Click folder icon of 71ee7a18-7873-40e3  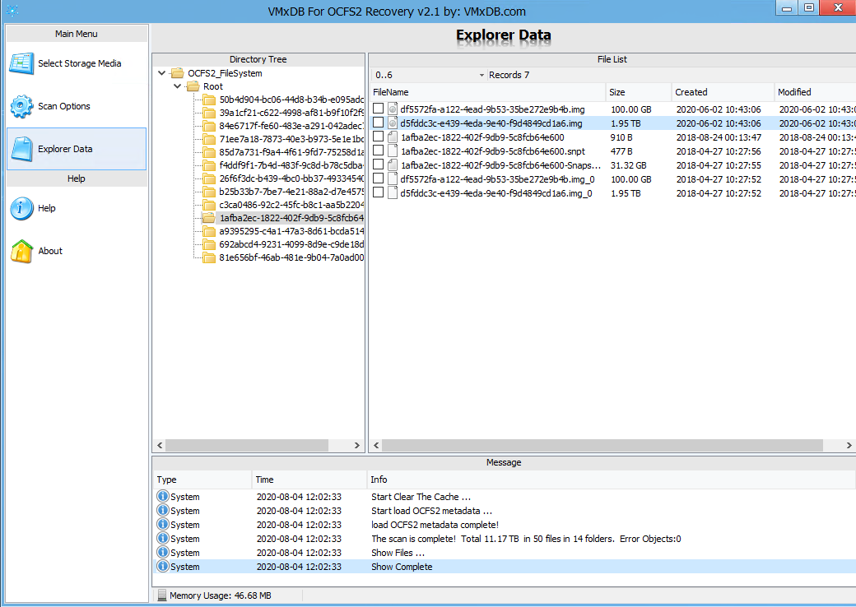209,139
